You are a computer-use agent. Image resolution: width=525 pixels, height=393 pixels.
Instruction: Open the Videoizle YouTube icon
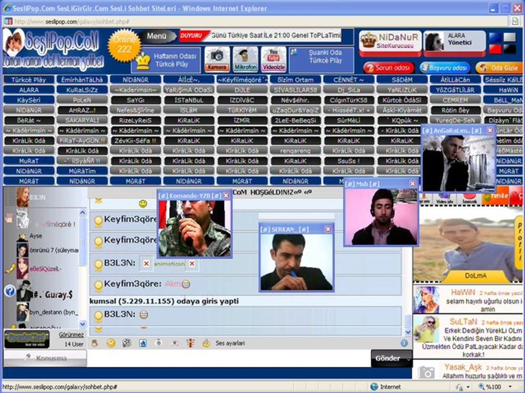click(273, 59)
